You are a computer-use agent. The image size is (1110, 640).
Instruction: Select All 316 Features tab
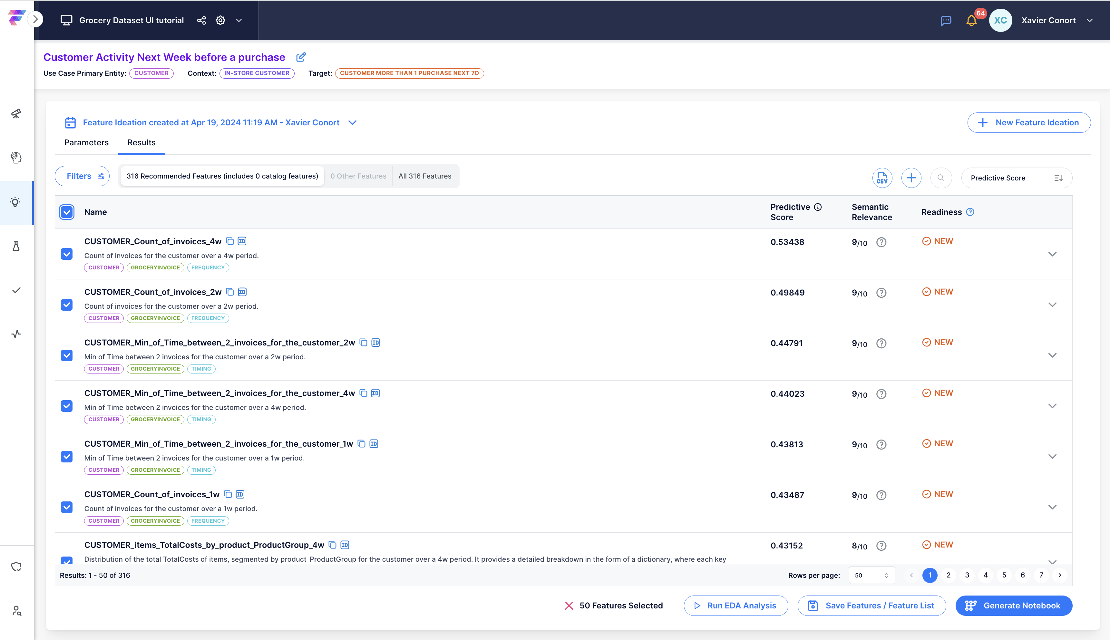coord(425,176)
